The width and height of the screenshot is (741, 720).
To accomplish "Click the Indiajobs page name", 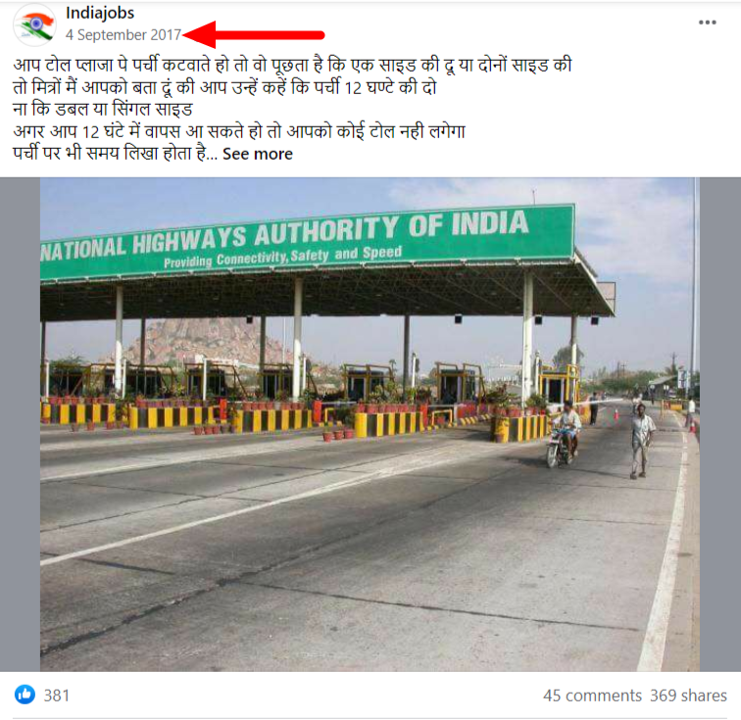I will click(x=100, y=13).
